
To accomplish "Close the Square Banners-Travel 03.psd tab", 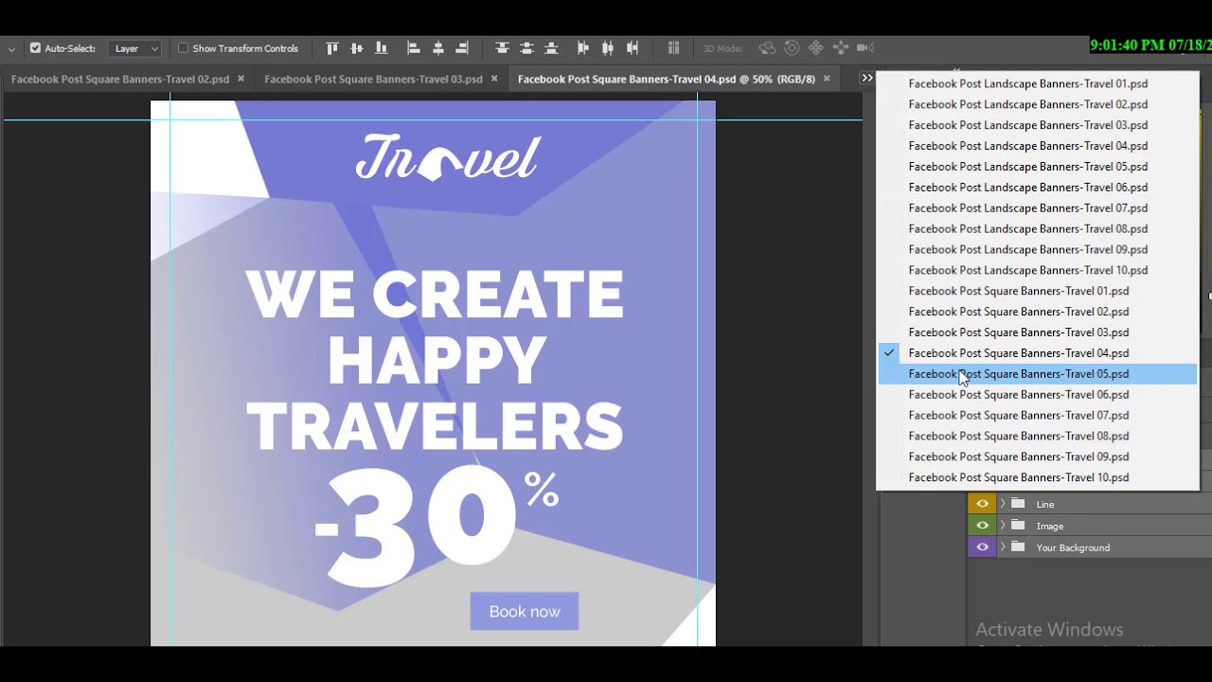I will pos(494,79).
